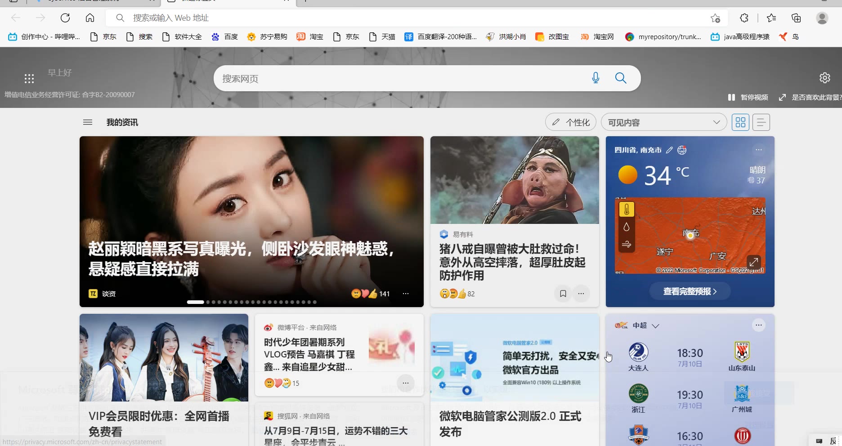This screenshot has width=842, height=446.
Task: Open favorites list icon
Action: click(x=771, y=18)
